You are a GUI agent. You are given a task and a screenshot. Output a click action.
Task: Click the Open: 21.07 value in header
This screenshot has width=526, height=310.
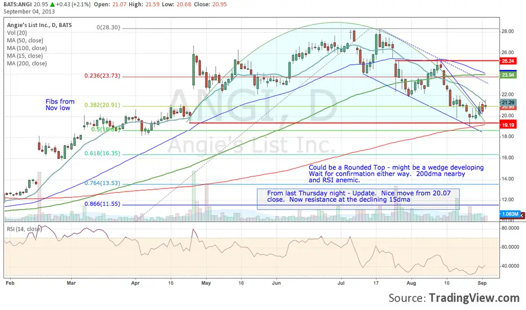[111, 5]
